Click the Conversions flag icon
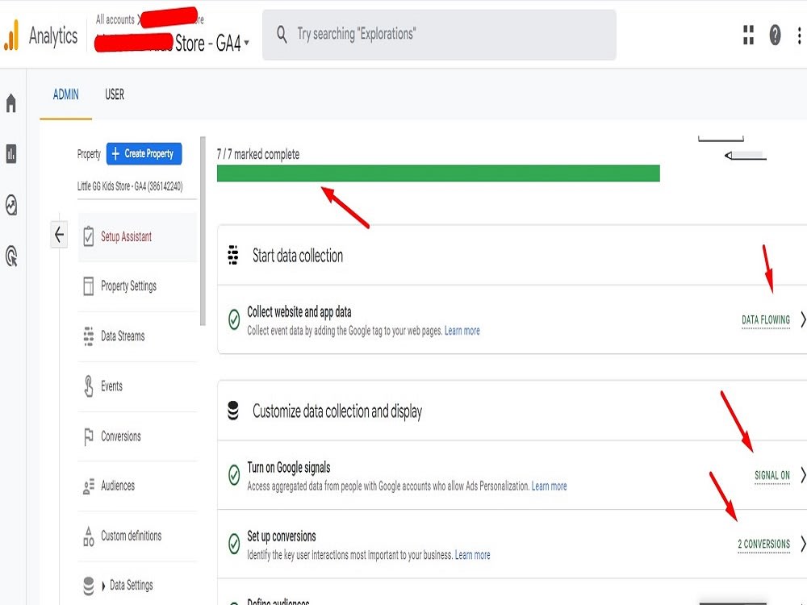The image size is (807, 605). coord(89,436)
